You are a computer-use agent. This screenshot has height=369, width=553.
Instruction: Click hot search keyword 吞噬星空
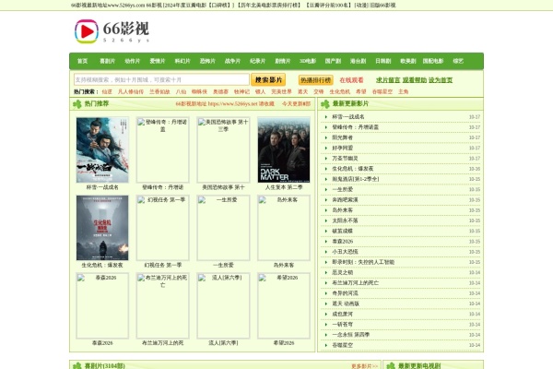click(382, 91)
